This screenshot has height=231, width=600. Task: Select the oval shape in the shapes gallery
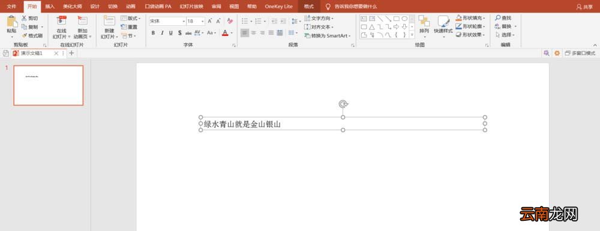[404, 19]
